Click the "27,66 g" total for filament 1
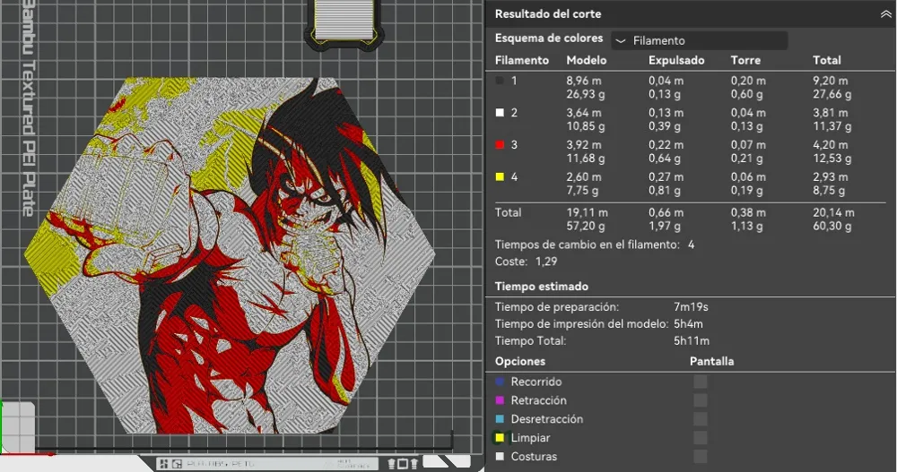Screen dimensions: 897x472 pos(832,94)
